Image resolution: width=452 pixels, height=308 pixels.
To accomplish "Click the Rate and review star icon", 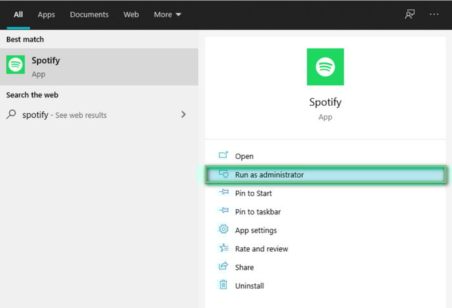I will 223,247.
